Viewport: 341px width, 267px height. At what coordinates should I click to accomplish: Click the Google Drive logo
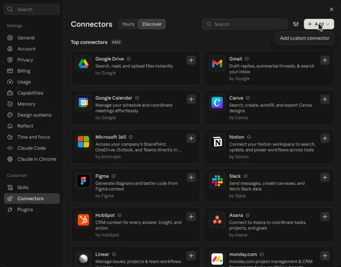(83, 63)
